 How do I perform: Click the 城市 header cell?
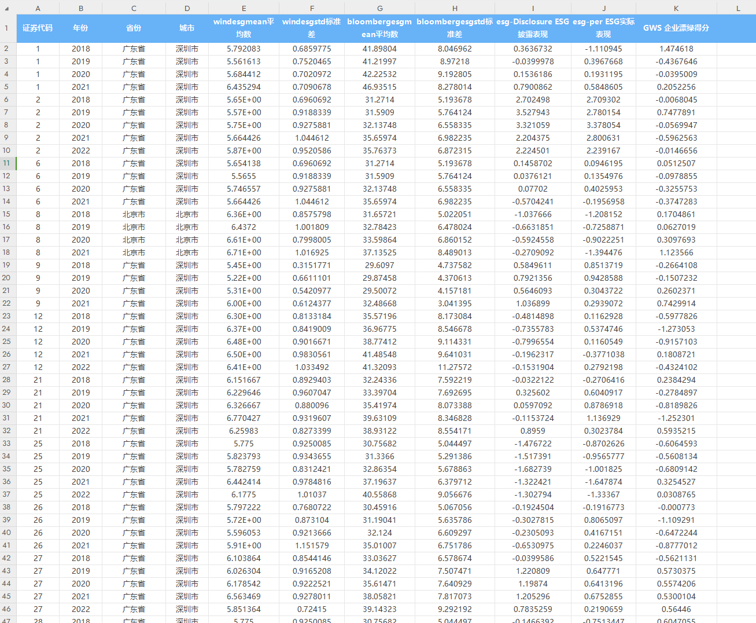187,28
